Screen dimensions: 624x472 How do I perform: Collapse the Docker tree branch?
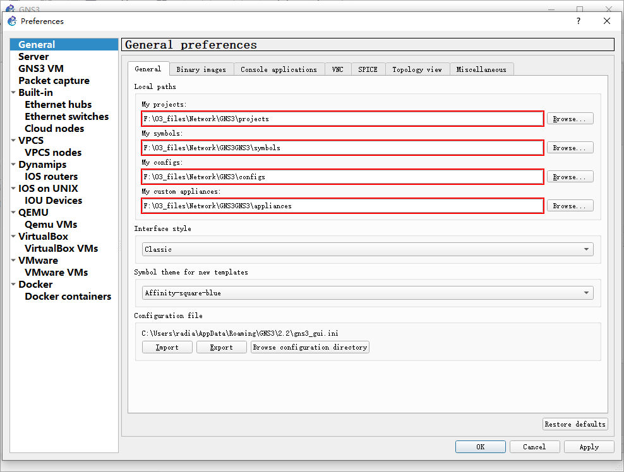[x=13, y=284]
